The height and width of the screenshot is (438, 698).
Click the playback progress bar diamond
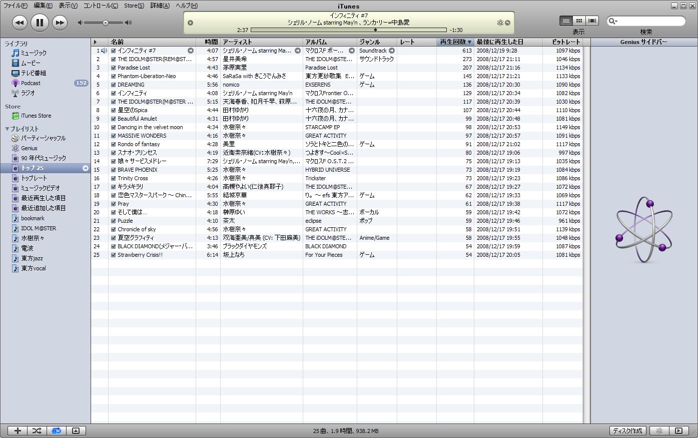(376, 30)
